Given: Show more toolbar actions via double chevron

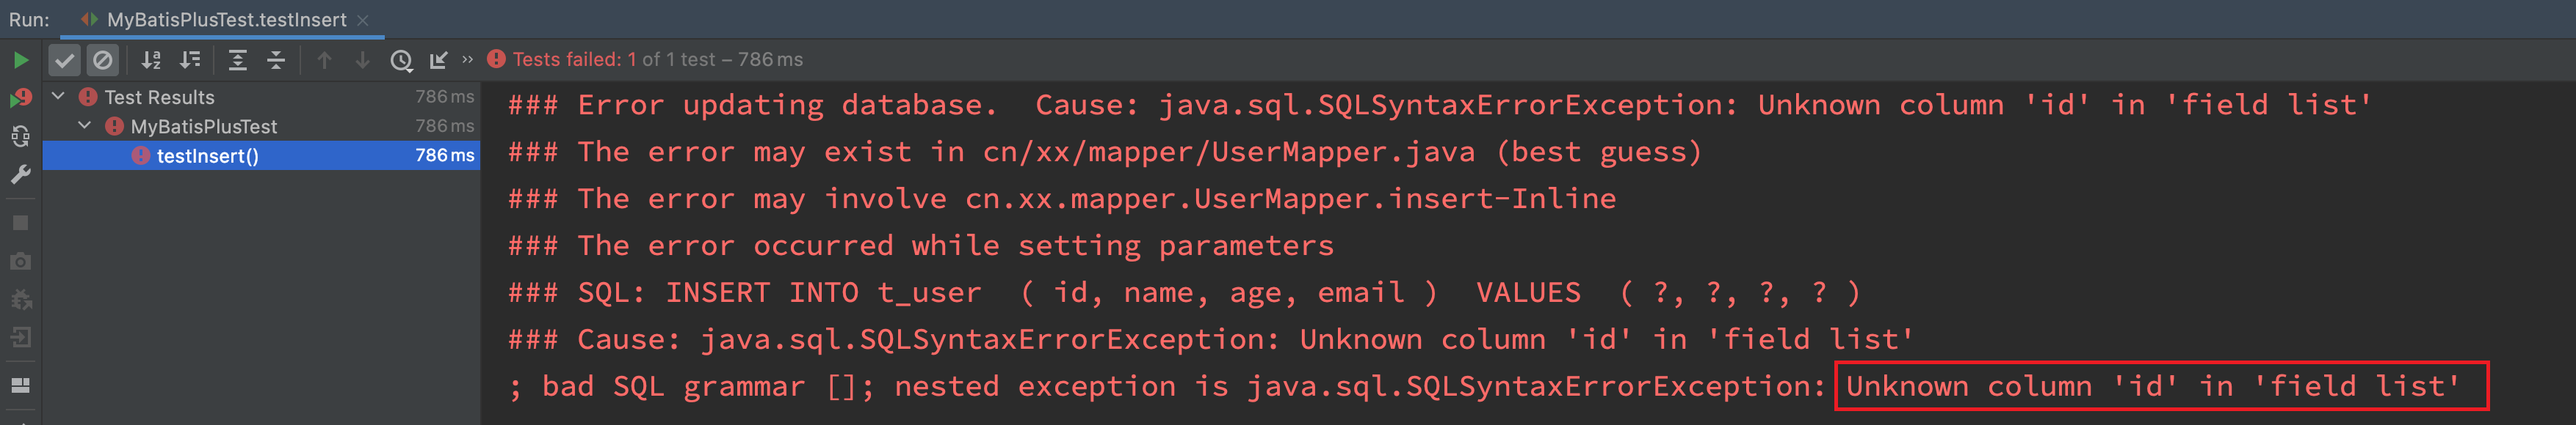Looking at the screenshot, I should 467,60.
